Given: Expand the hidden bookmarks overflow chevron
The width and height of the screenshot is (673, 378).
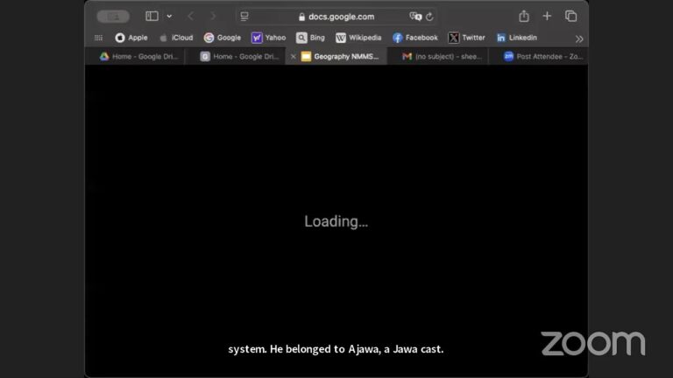Looking at the screenshot, I should coord(578,38).
